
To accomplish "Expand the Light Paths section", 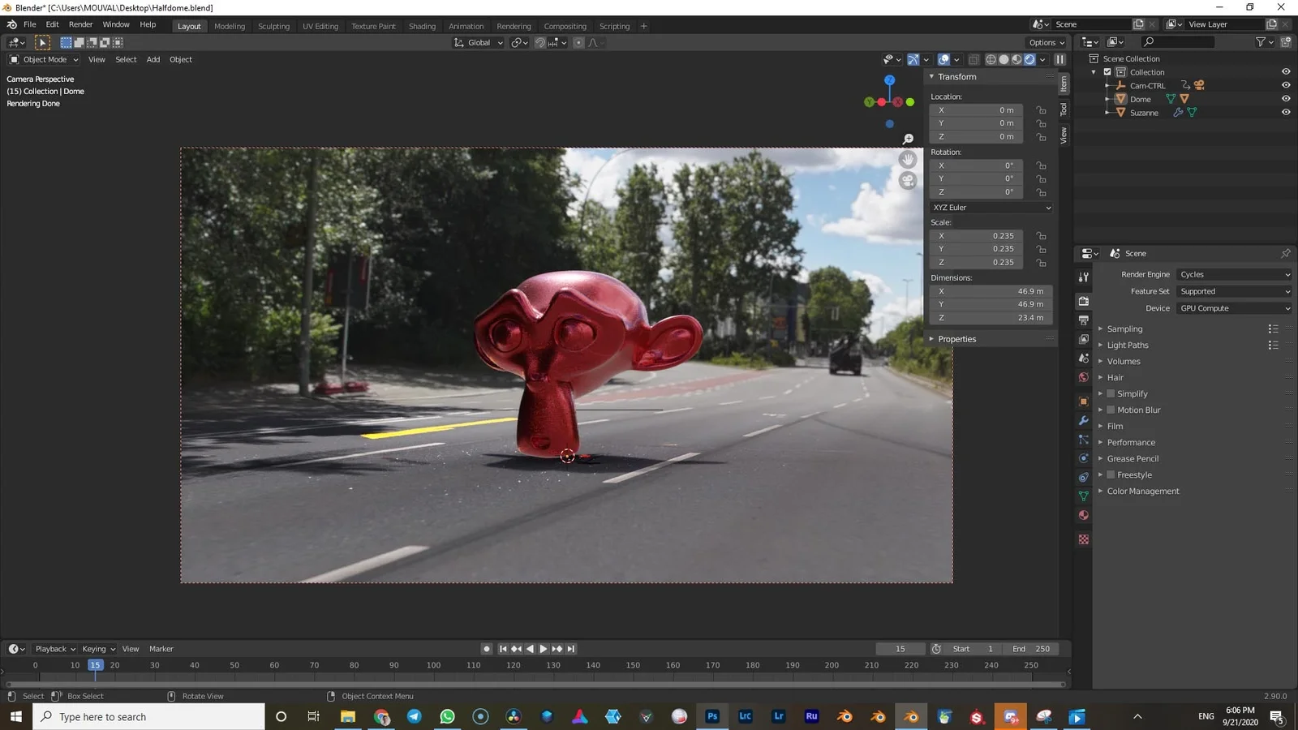I will pyautogui.click(x=1128, y=345).
